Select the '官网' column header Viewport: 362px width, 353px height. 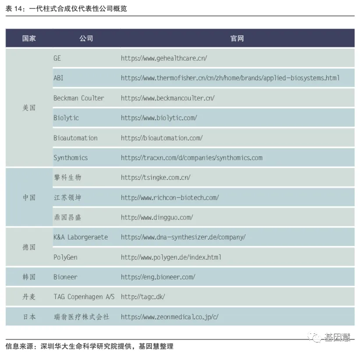[237, 38]
